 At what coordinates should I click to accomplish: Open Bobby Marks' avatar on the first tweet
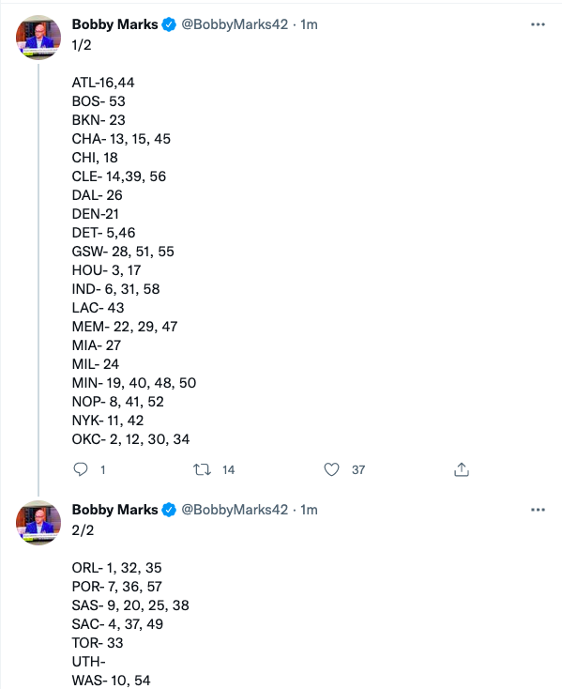coord(38,37)
